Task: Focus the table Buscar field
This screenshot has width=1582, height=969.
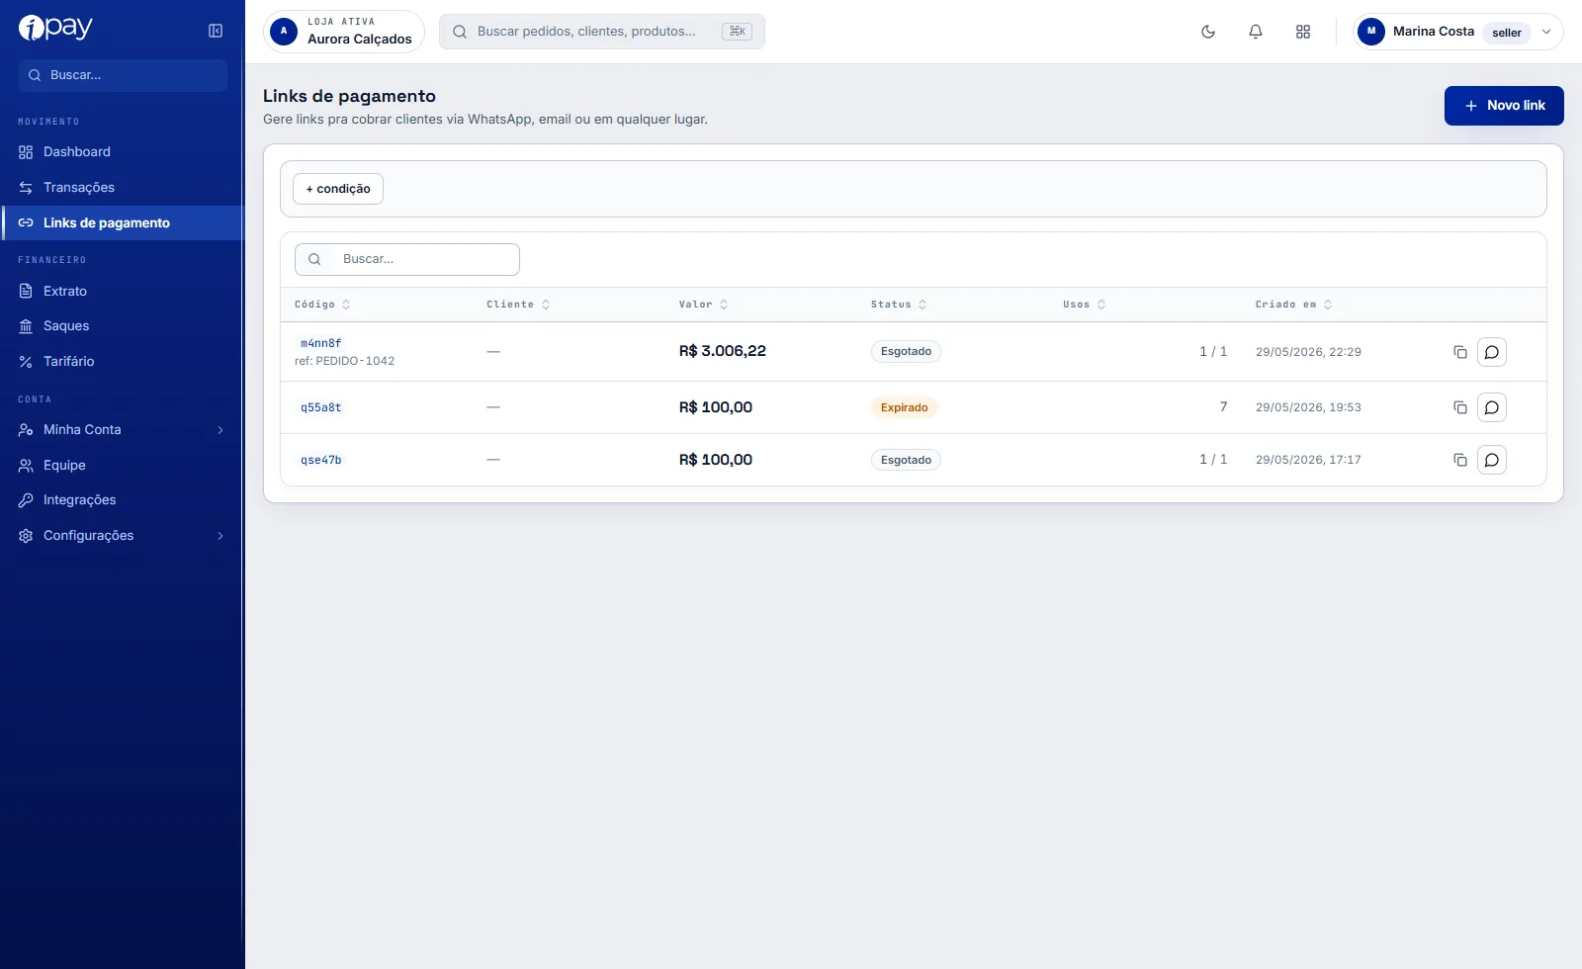Action: (407, 259)
